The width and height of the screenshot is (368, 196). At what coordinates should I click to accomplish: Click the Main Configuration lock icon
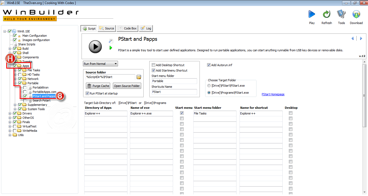coord(19,36)
